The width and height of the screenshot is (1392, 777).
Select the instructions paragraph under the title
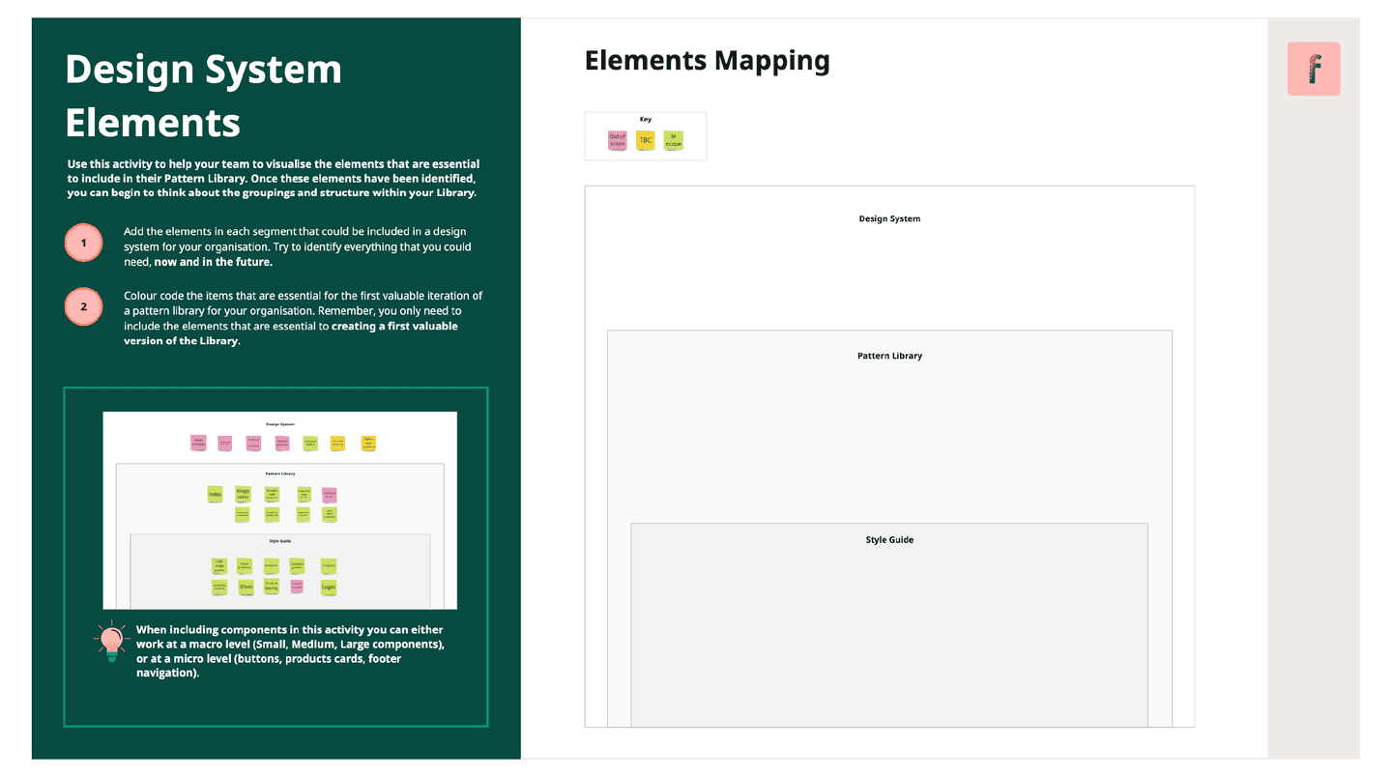274,178
